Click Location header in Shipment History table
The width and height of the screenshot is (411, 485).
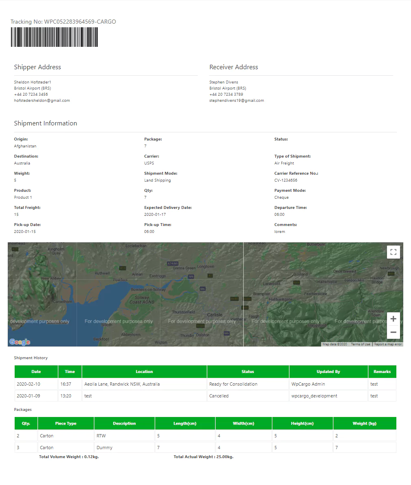pyautogui.click(x=144, y=371)
